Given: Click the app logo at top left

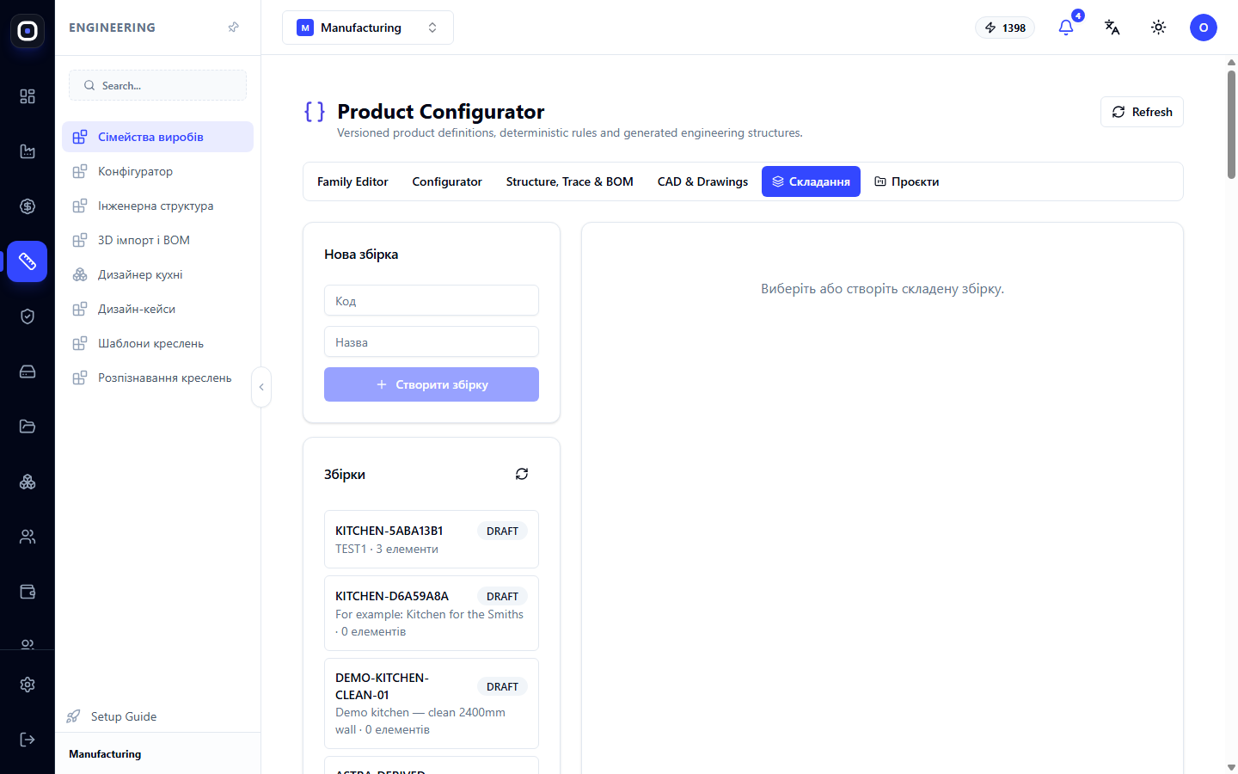Looking at the screenshot, I should (x=28, y=31).
